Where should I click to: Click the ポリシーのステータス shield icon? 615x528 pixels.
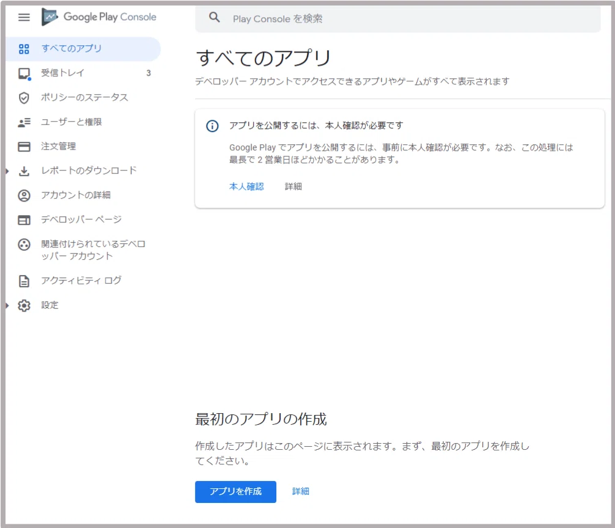[24, 98]
